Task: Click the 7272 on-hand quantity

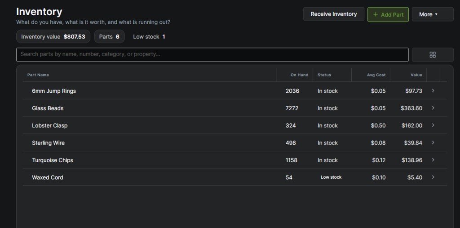Action: click(x=292, y=108)
